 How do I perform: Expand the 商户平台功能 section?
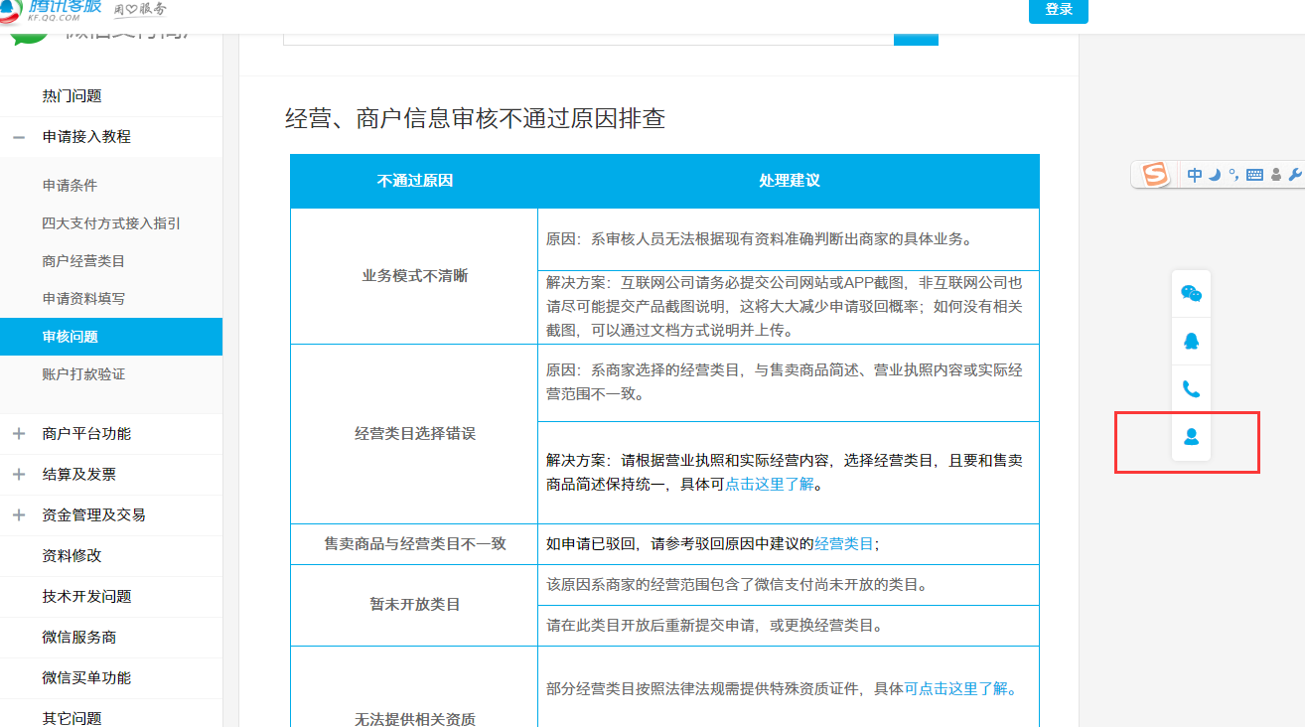[19, 434]
